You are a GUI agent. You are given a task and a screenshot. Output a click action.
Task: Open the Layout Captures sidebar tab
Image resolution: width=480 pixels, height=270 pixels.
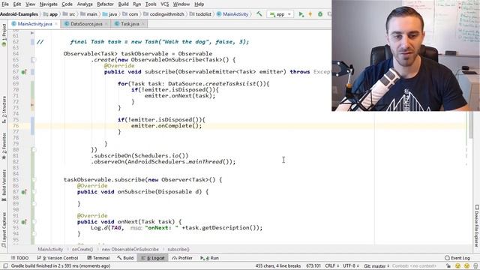[4, 230]
